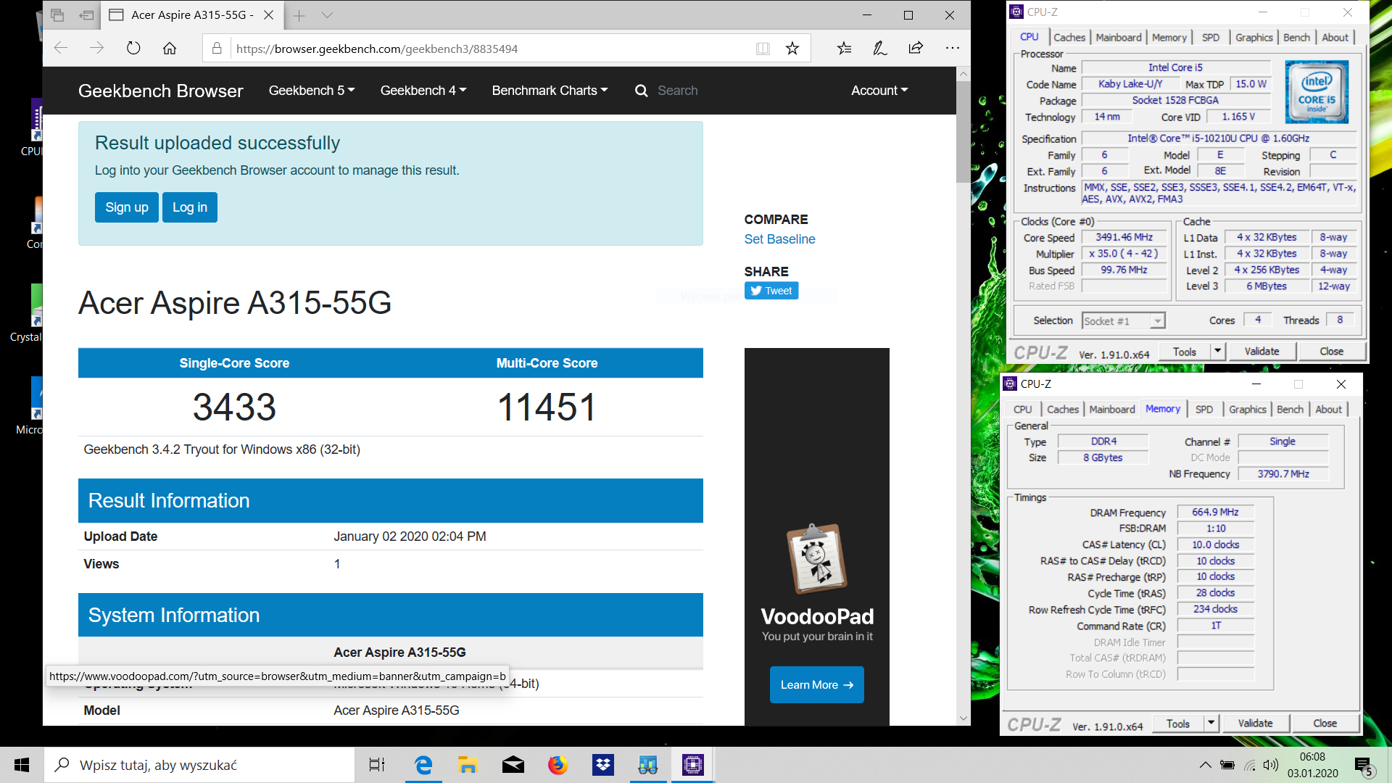Add notes with the pen icon
The height and width of the screenshot is (783, 1392).
click(879, 49)
